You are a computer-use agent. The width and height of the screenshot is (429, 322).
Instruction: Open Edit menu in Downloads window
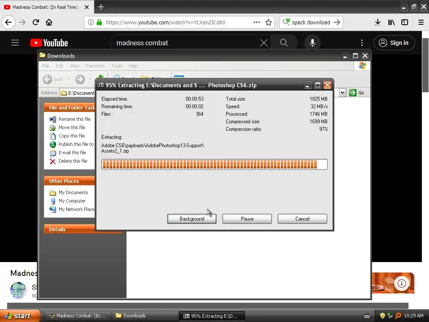click(59, 66)
